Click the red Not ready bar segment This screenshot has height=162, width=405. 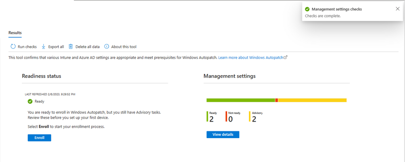tap(276, 100)
